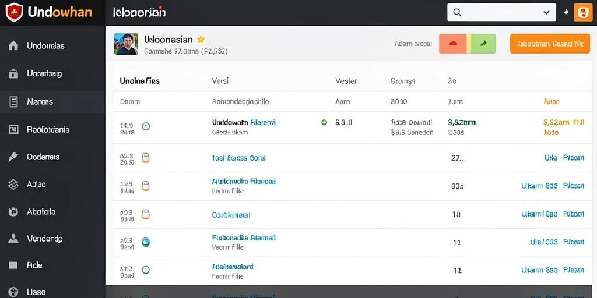
Task: Open the Dodenets pen icon in sidebar
Action: pos(13,157)
